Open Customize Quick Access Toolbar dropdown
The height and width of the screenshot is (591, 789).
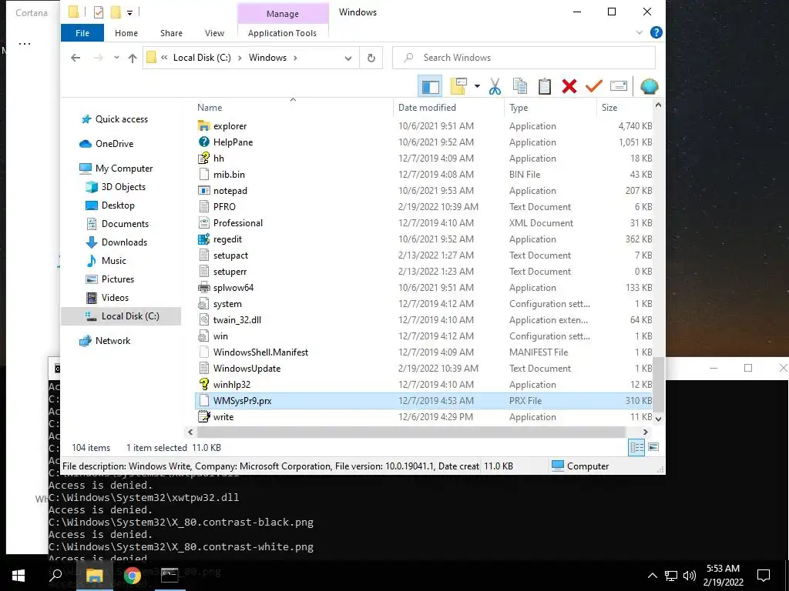[x=129, y=12]
